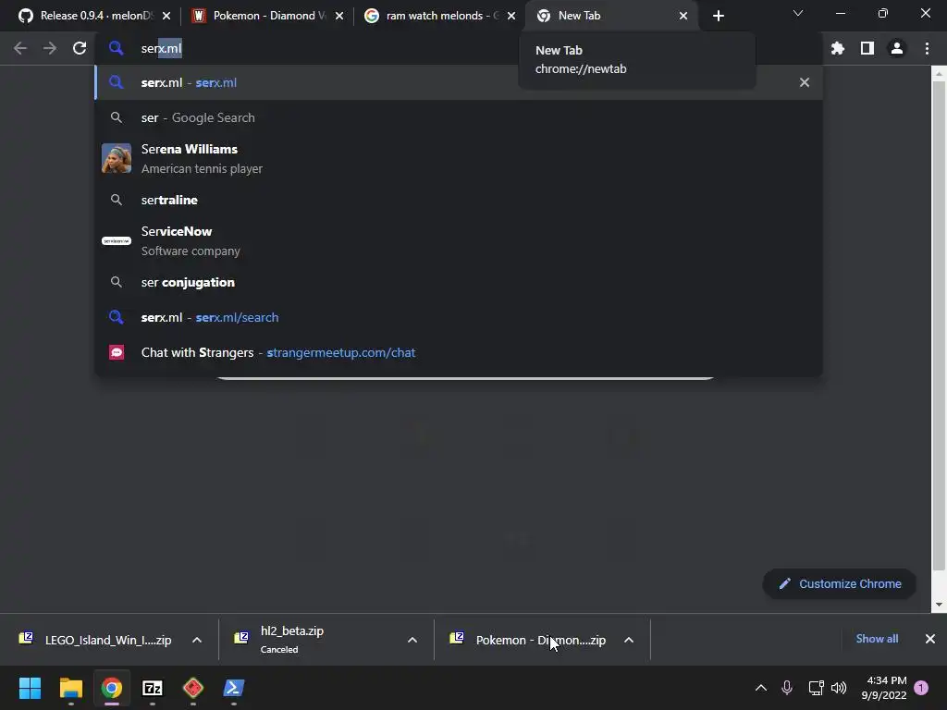Click Customize Chrome button

[x=839, y=584]
